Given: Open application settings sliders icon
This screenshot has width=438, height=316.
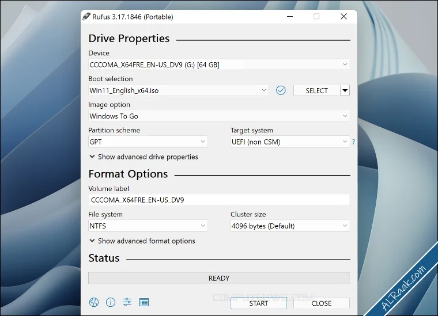Looking at the screenshot, I should click(x=127, y=302).
